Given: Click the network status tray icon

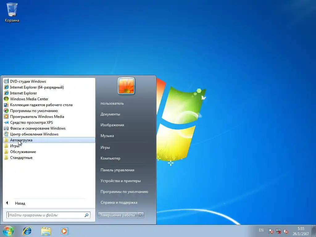Looking at the screenshot, I should click(x=278, y=231).
